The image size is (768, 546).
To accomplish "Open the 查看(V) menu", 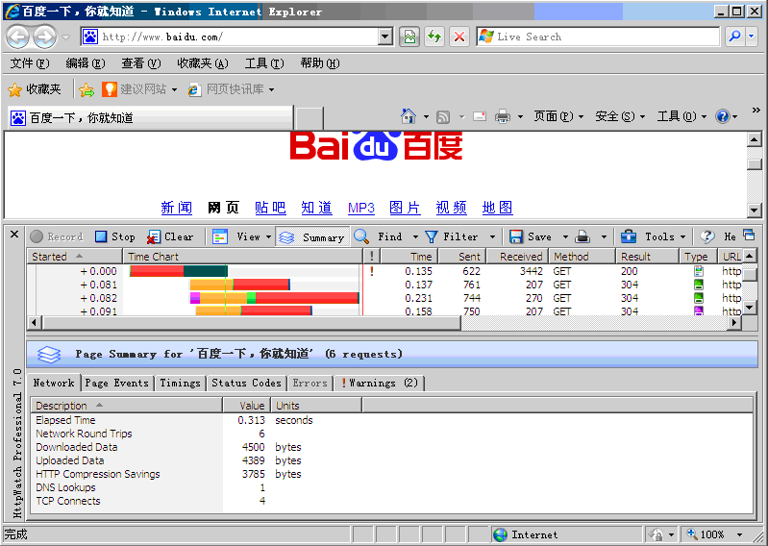I will [141, 63].
